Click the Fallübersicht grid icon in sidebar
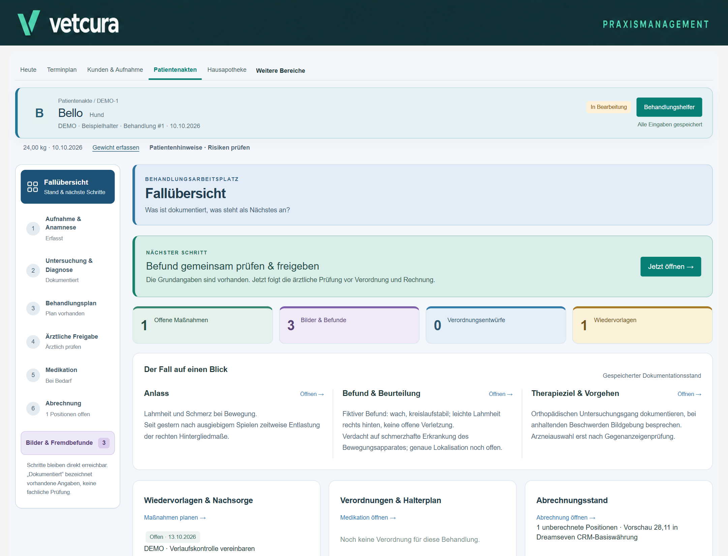The width and height of the screenshot is (728, 556). (x=33, y=187)
